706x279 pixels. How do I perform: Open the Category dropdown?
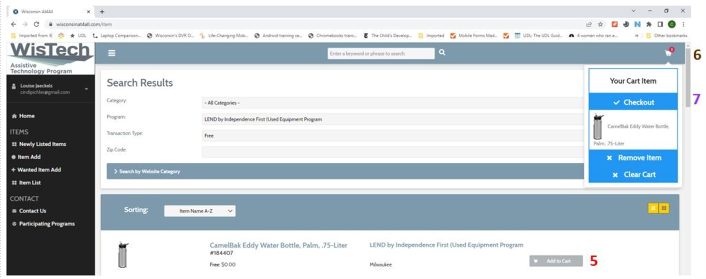point(393,103)
